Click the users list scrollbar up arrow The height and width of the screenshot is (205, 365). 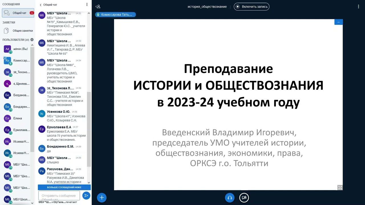tap(32, 45)
